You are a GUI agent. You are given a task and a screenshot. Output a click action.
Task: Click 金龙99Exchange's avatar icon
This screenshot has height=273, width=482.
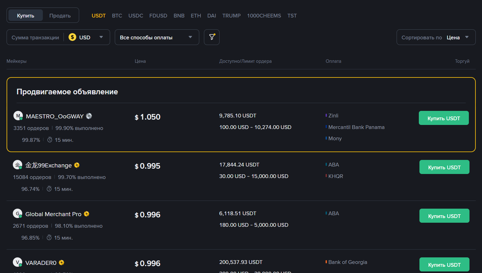click(x=18, y=165)
